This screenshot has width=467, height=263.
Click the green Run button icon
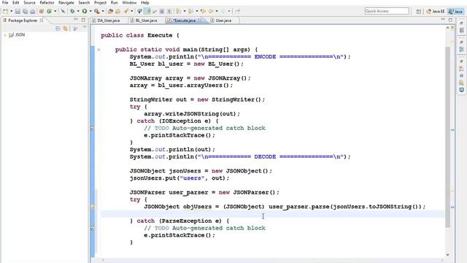[85, 12]
